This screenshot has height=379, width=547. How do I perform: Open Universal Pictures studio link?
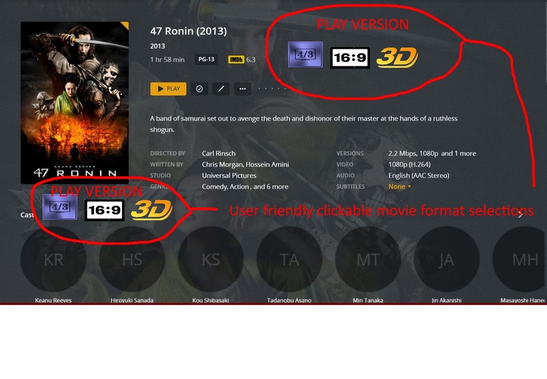point(229,176)
